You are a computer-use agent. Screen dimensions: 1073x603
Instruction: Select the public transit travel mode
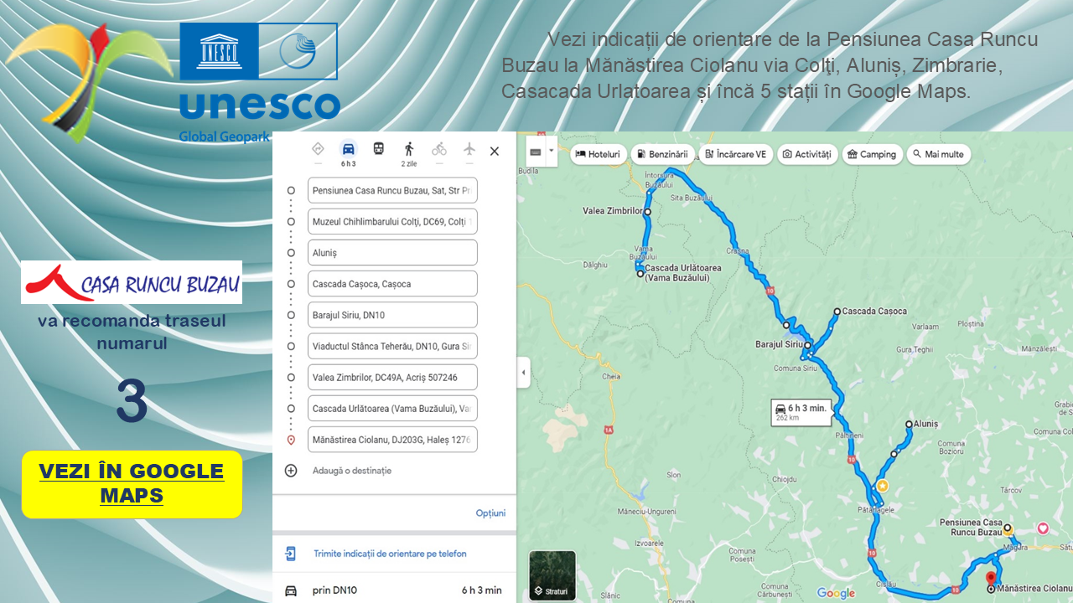[379, 149]
